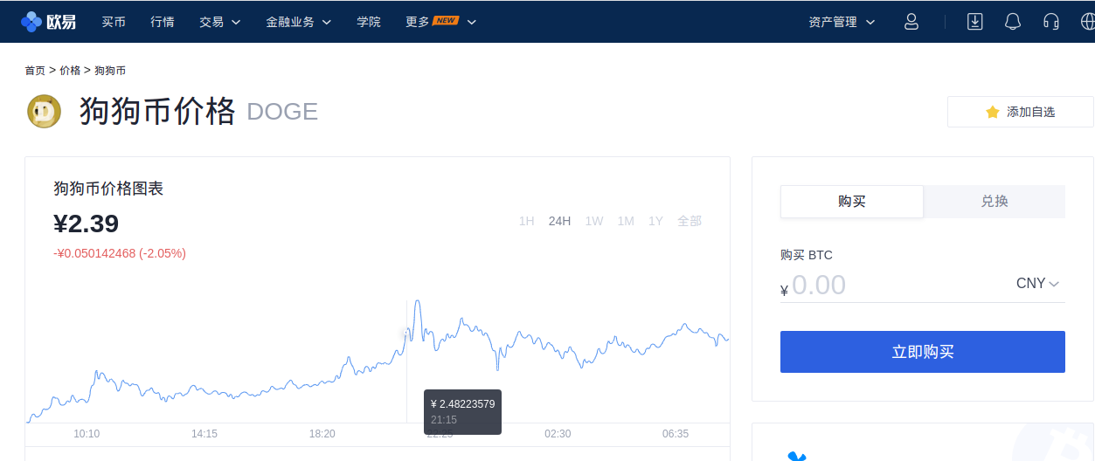Click the Dogecoin coin logo
The image size is (1095, 461).
click(x=44, y=111)
